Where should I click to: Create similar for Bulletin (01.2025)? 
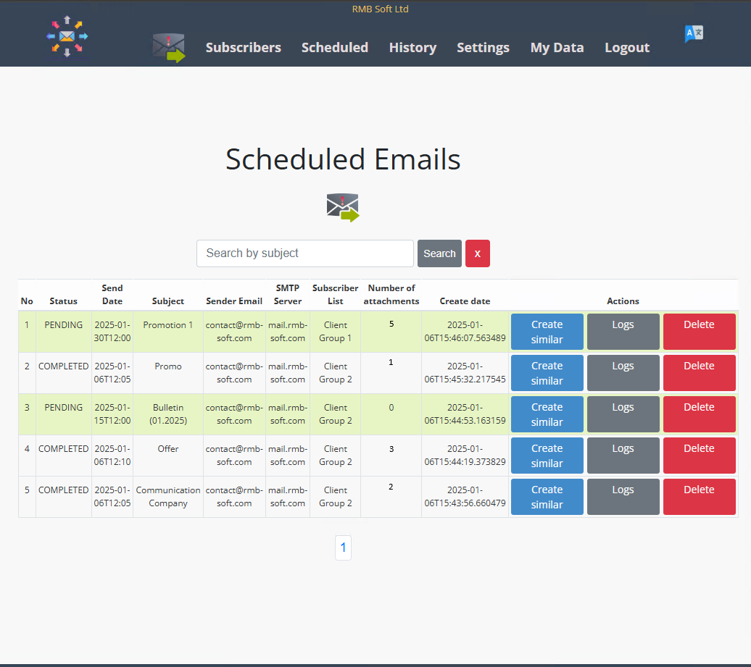pyautogui.click(x=547, y=414)
